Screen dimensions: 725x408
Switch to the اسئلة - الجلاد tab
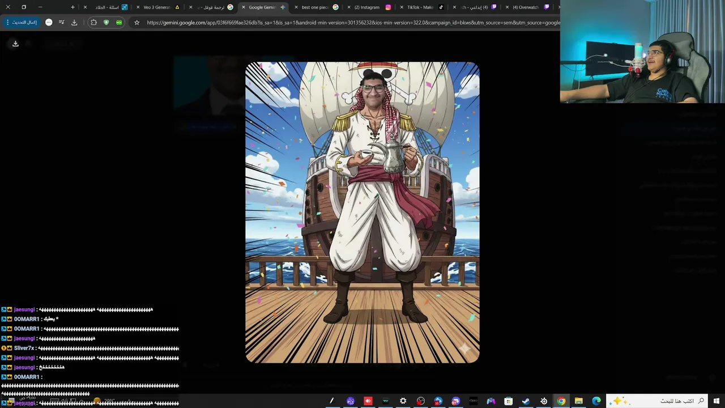tap(106, 7)
